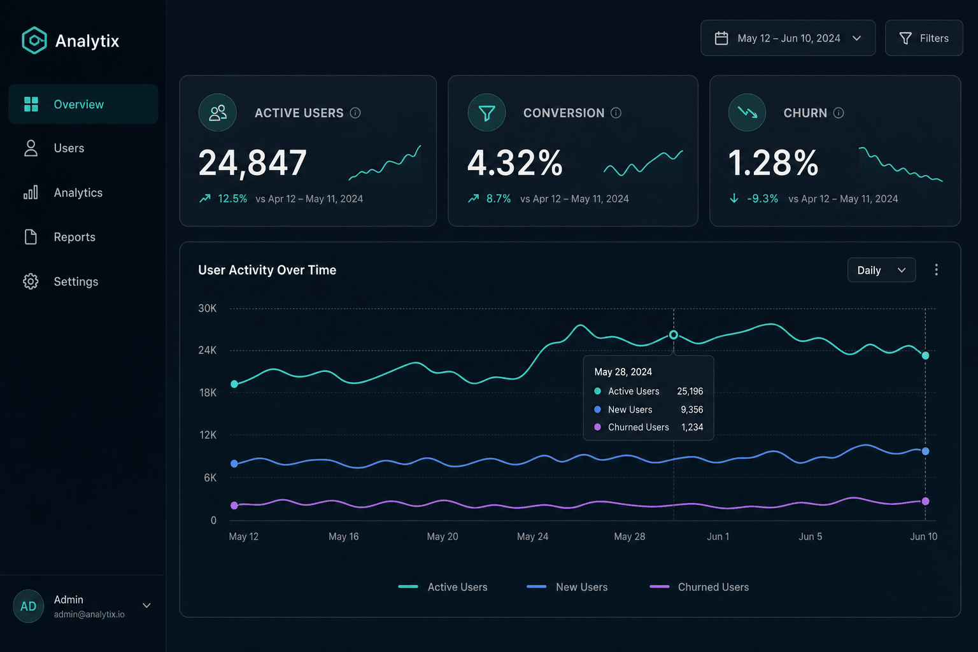Click the New Users May 12 start point
Viewport: 978px width, 652px height.
click(x=234, y=464)
